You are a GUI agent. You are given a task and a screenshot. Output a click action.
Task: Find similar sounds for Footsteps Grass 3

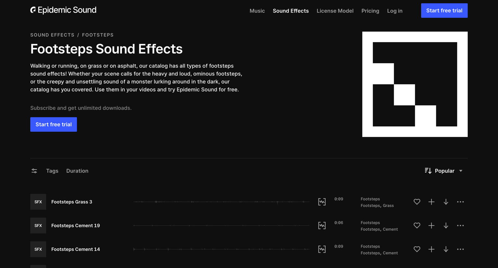[x=322, y=202]
